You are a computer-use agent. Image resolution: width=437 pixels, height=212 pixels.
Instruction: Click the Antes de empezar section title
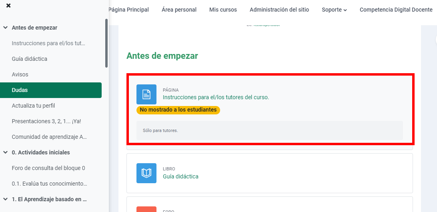[162, 56]
